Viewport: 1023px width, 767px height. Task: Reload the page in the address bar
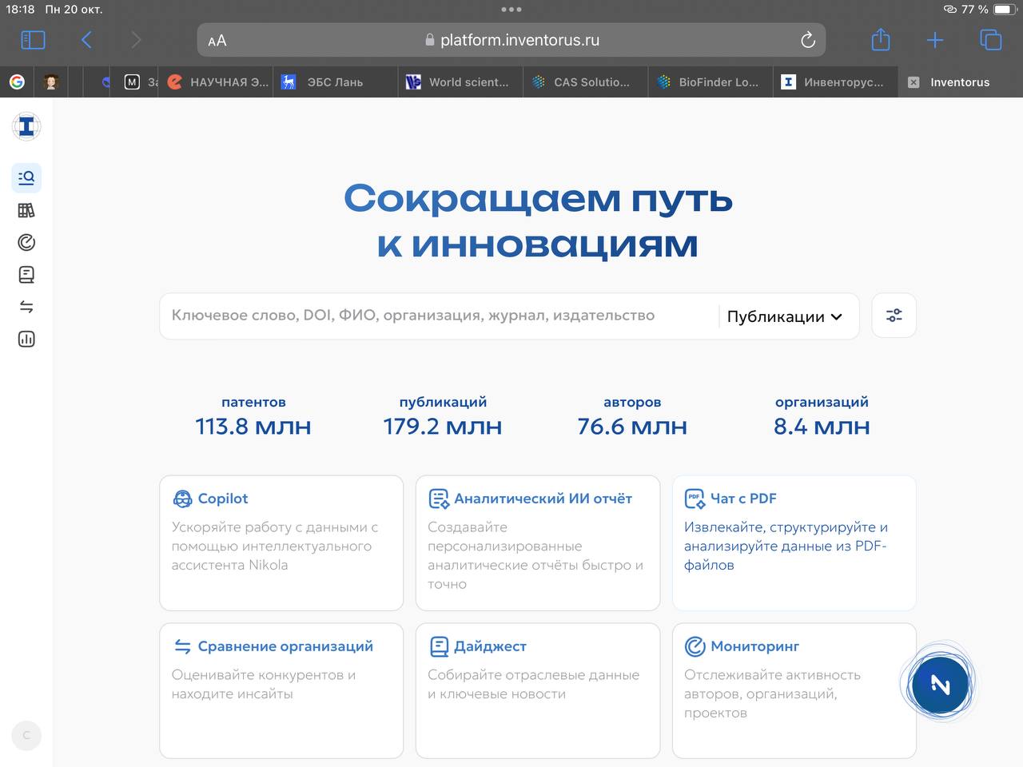tap(807, 39)
